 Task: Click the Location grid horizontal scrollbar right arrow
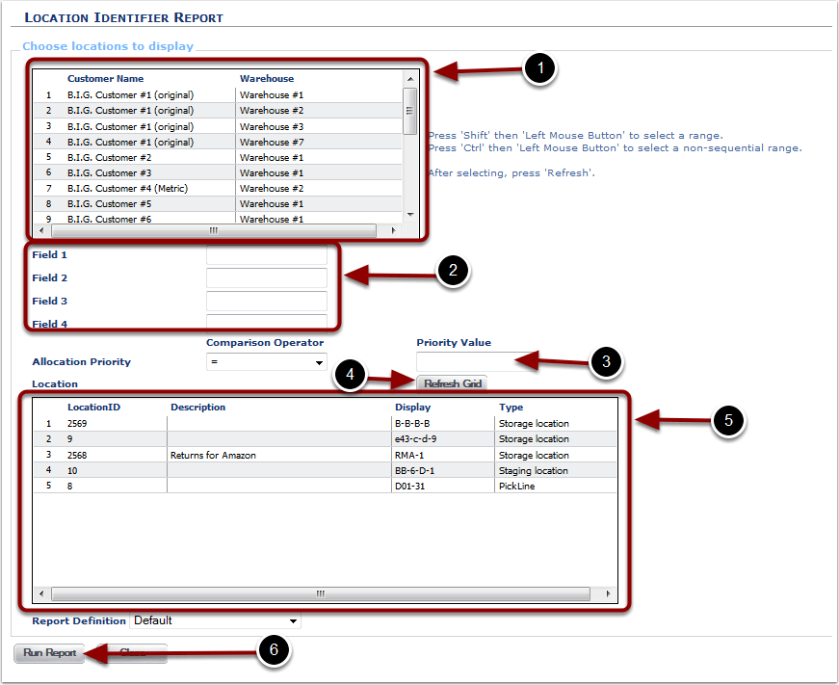click(609, 593)
